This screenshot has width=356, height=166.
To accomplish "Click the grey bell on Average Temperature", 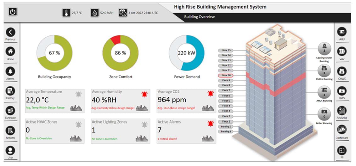I will coord(78,94).
